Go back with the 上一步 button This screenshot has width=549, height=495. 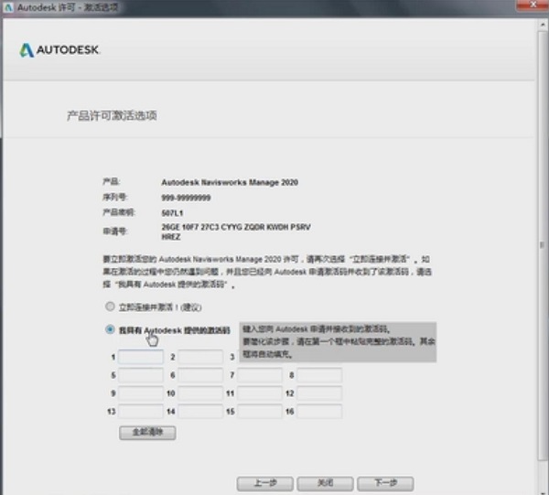[265, 483]
